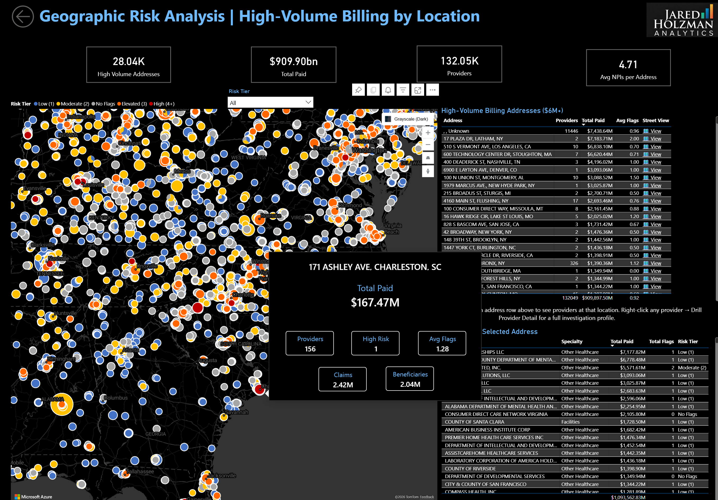Open the More options ellipsis menu
Viewport: 718px width, 500px height.
[433, 90]
